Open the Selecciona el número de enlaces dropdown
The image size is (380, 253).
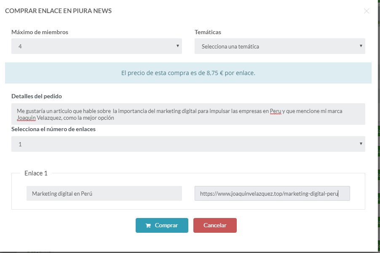point(188,144)
